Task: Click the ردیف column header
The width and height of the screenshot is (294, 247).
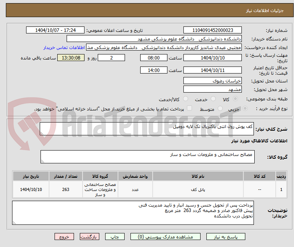Action: pyautogui.click(x=281, y=176)
